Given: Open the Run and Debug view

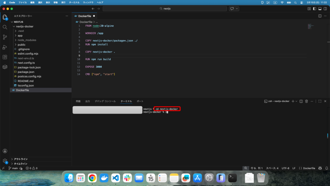Looking at the screenshot, I should (5, 47).
